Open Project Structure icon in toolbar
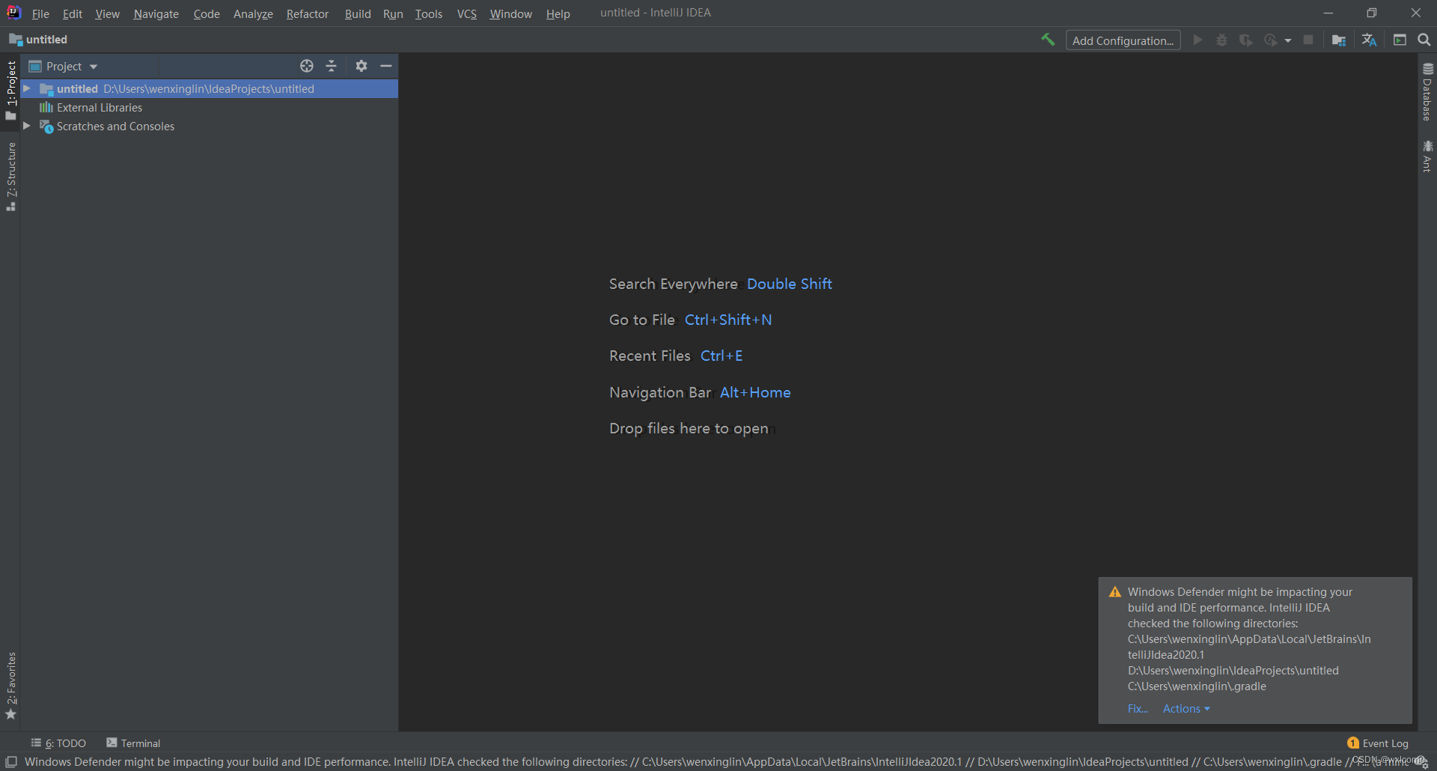Image resolution: width=1437 pixels, height=771 pixels. pos(1339,40)
